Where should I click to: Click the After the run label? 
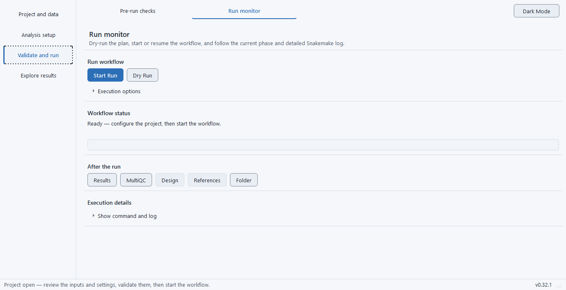tap(104, 167)
